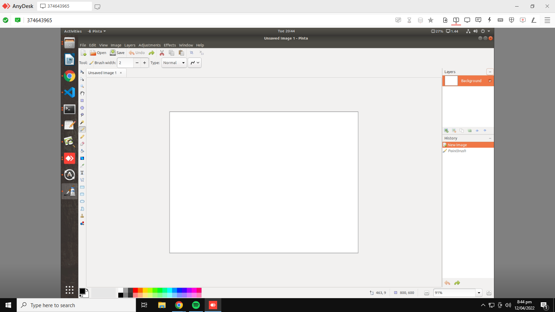Collapse the History panel
This screenshot has height=312, width=555.
(490, 138)
